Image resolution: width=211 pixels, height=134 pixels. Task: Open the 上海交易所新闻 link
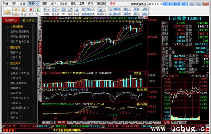click(x=20, y=32)
